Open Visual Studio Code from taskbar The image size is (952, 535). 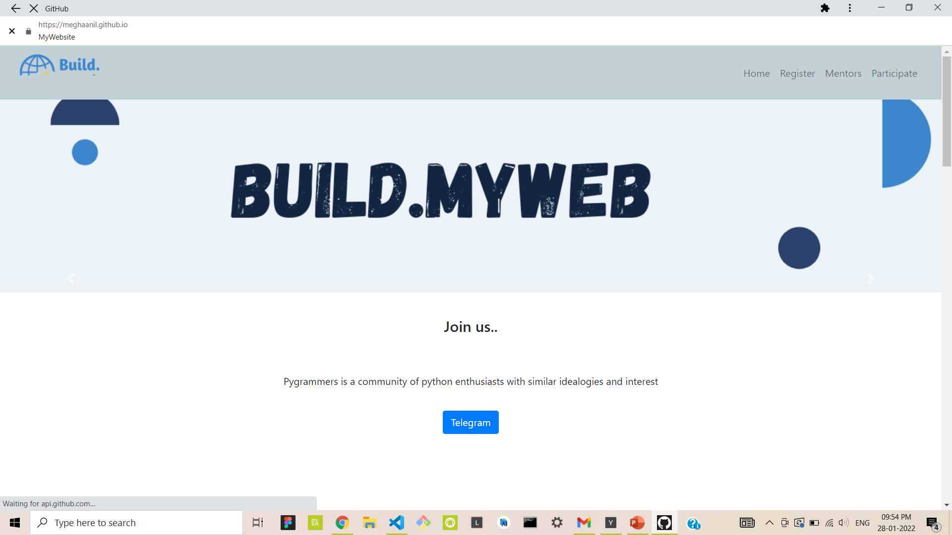pyautogui.click(x=397, y=523)
